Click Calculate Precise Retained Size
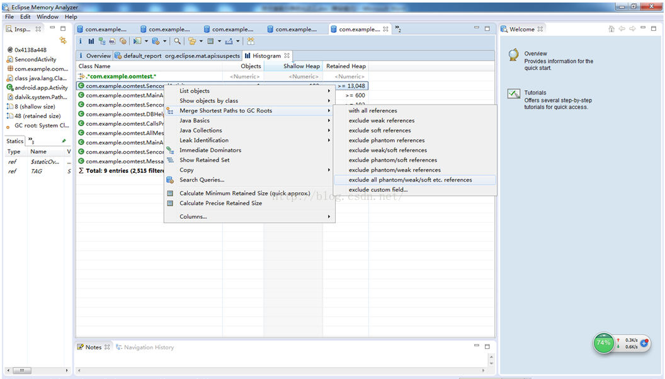 220,203
